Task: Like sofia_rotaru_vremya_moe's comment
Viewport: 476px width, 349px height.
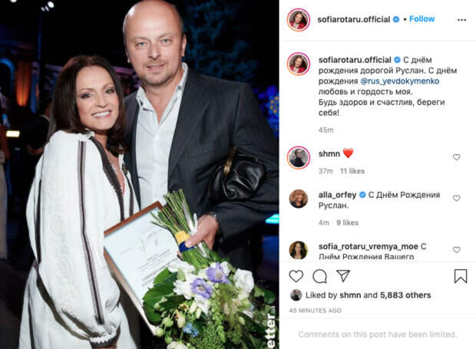Action: (456, 249)
